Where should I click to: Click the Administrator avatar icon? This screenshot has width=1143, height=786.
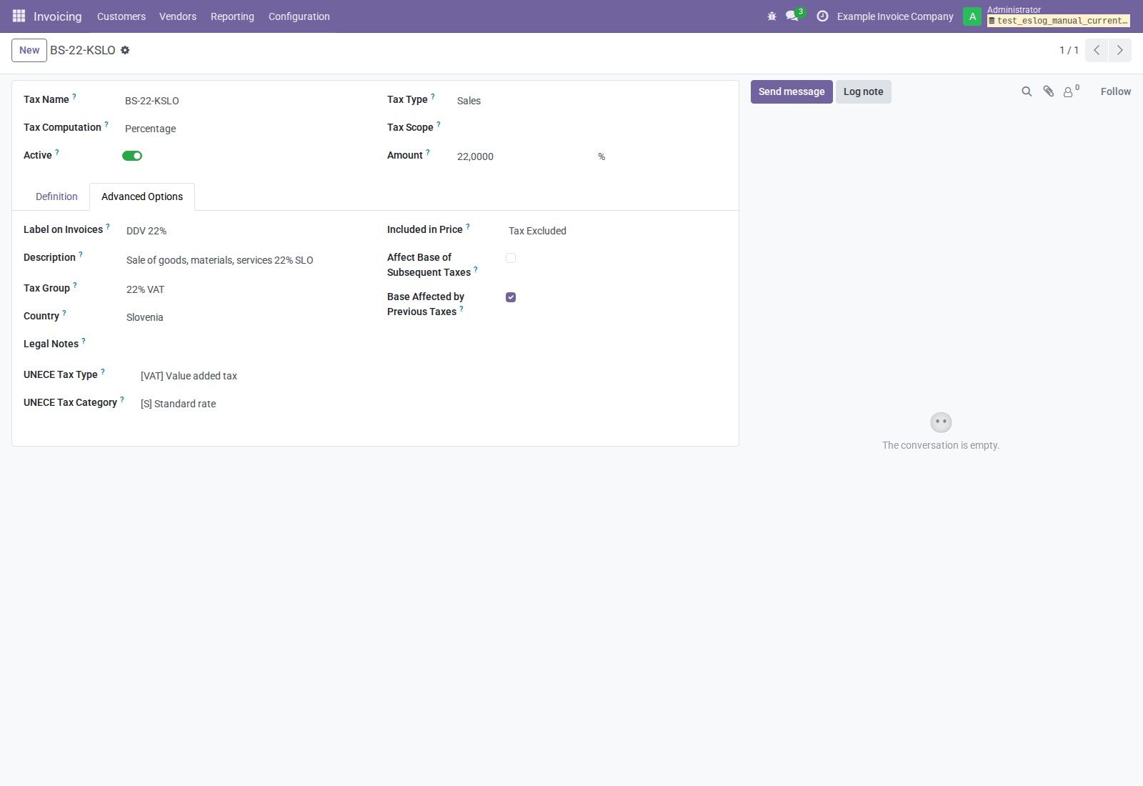tap(972, 16)
